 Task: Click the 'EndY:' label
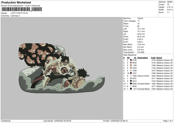pos(126,42)
